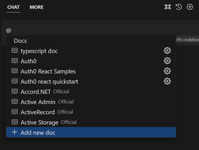Click plus icon in Add new doc row

14,132
